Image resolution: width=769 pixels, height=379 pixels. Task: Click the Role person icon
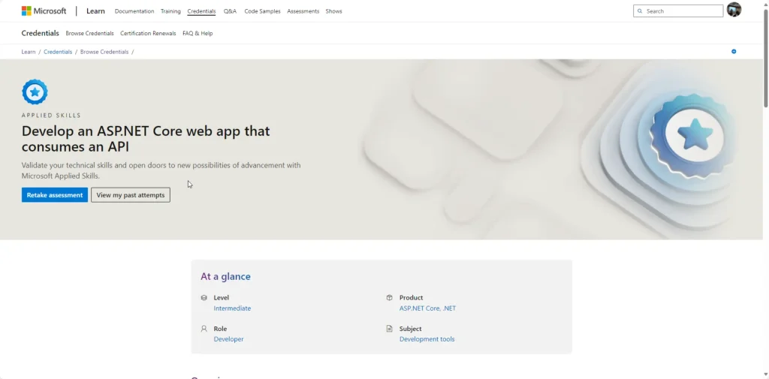click(204, 329)
